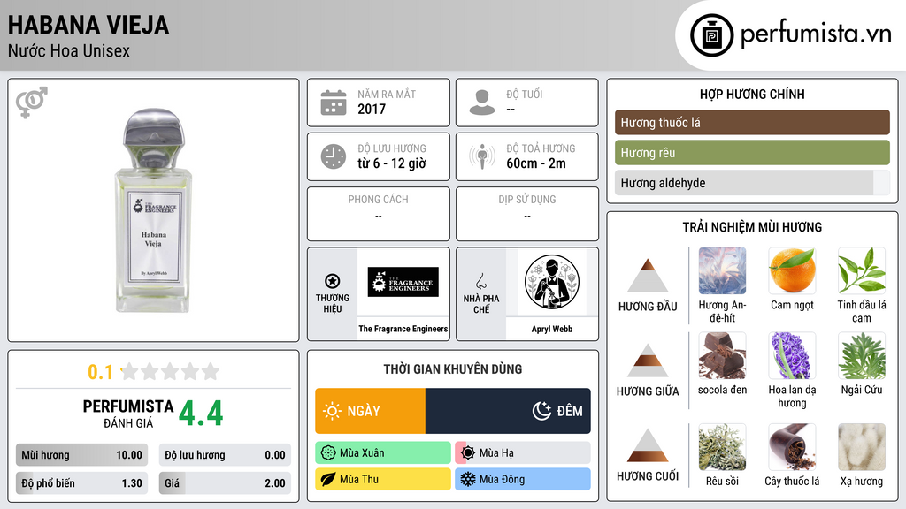Viewport: 906px width, 509px height.
Task: Click the Hương cuối pyramid icon
Action: tap(648, 445)
